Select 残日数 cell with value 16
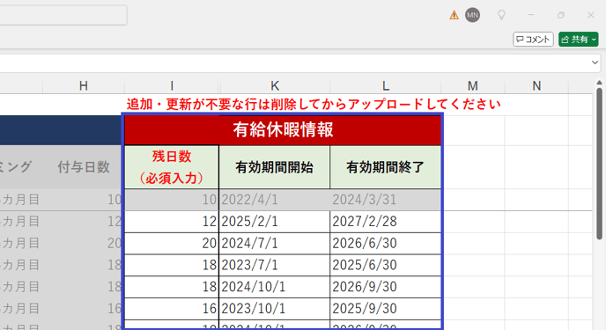The image size is (606, 330). [172, 308]
